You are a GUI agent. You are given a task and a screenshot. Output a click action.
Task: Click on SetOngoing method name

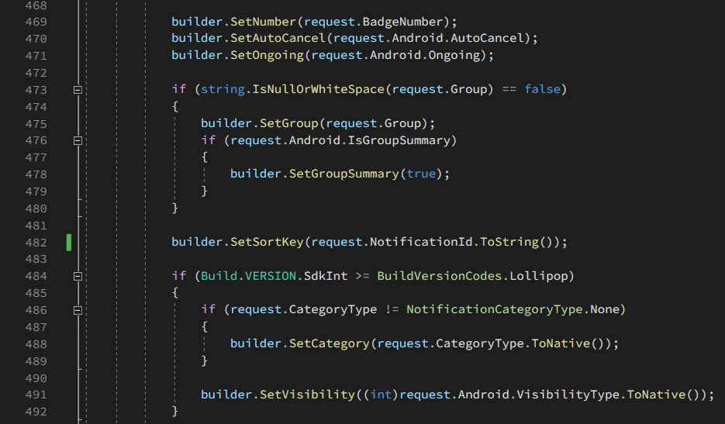click(x=267, y=55)
